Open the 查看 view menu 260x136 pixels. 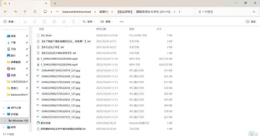pyautogui.click(x=107, y=22)
